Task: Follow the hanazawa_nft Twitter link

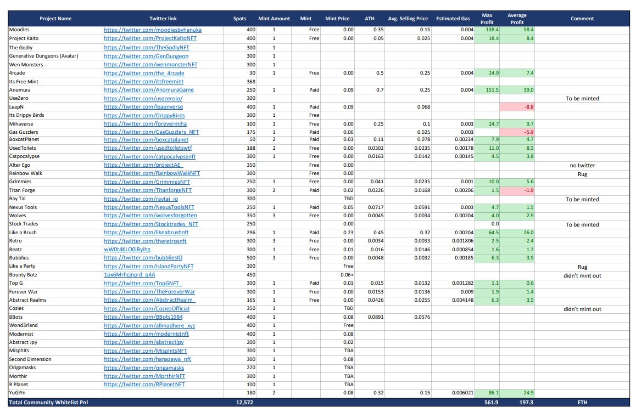Action: pyautogui.click(x=147, y=359)
